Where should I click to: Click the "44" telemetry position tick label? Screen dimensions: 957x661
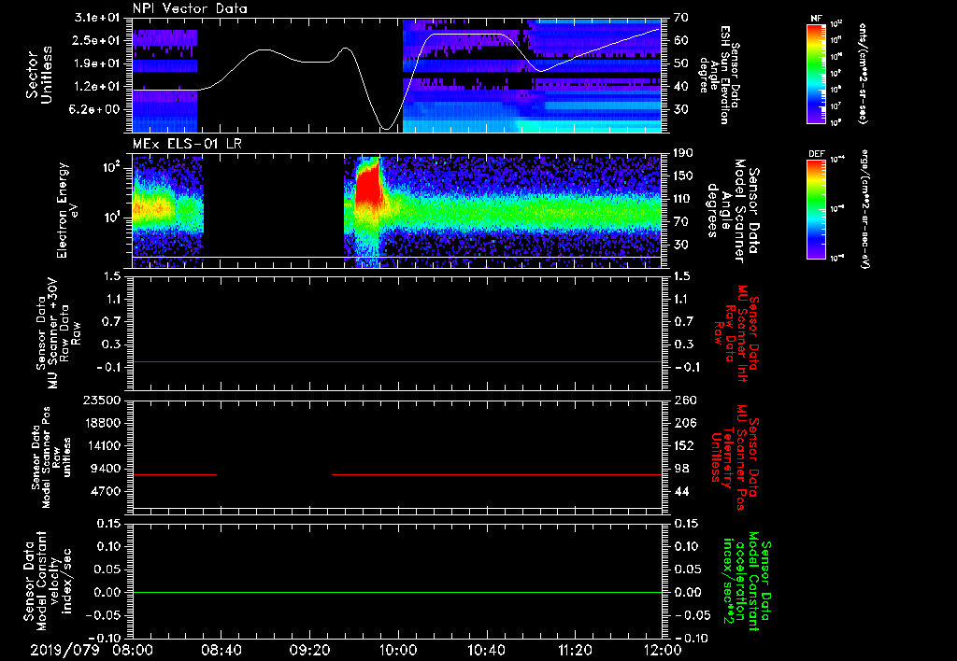point(681,491)
